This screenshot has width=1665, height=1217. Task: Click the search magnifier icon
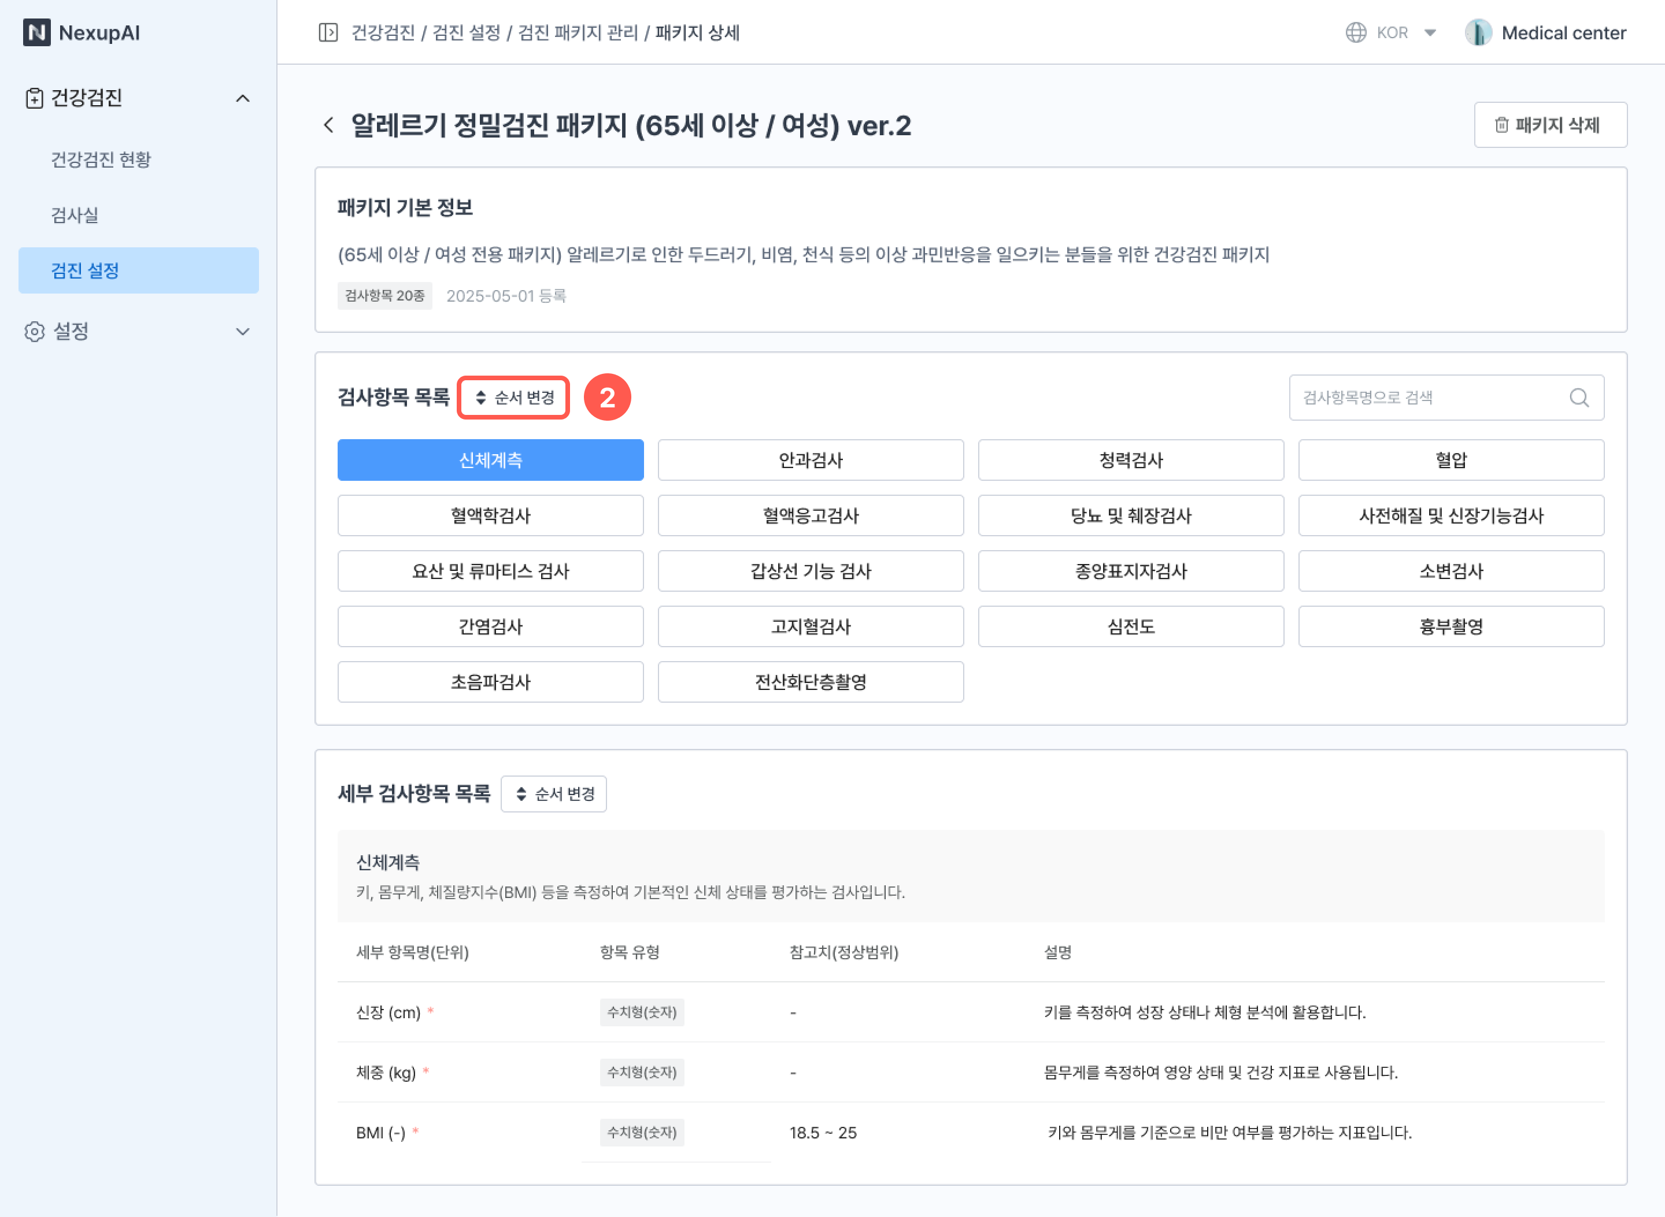[x=1579, y=398]
